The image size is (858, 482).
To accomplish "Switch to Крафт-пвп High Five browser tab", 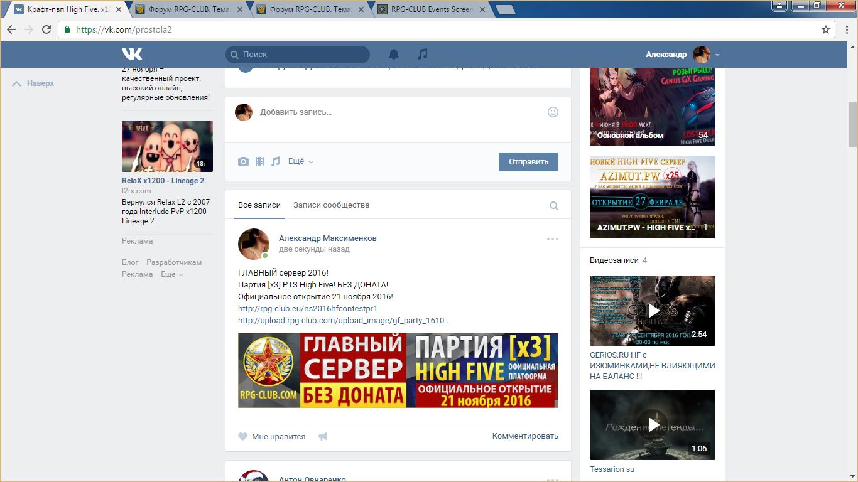I will click(x=68, y=9).
